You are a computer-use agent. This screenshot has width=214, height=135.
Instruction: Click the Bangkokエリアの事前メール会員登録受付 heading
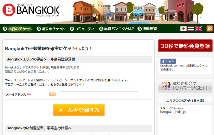click(41, 59)
